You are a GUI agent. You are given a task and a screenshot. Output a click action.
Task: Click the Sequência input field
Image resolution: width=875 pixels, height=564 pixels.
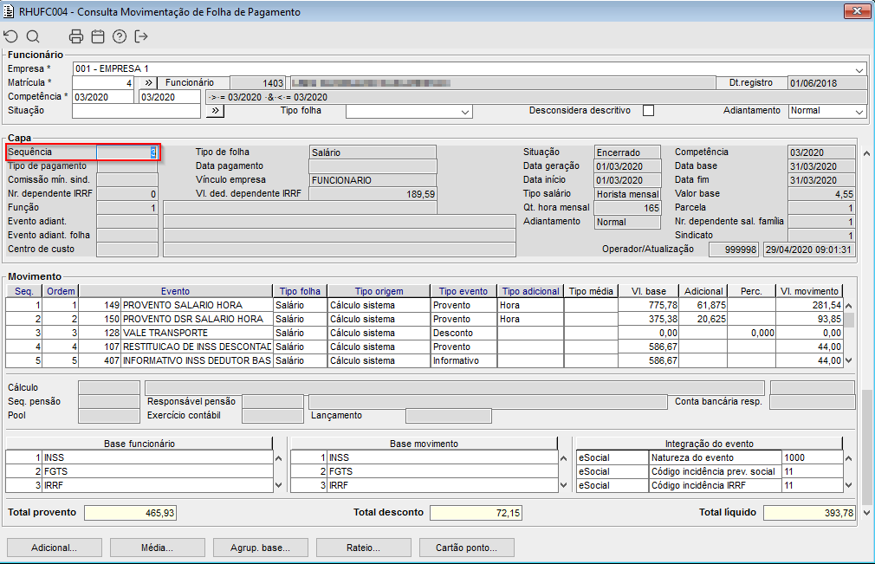[126, 152]
